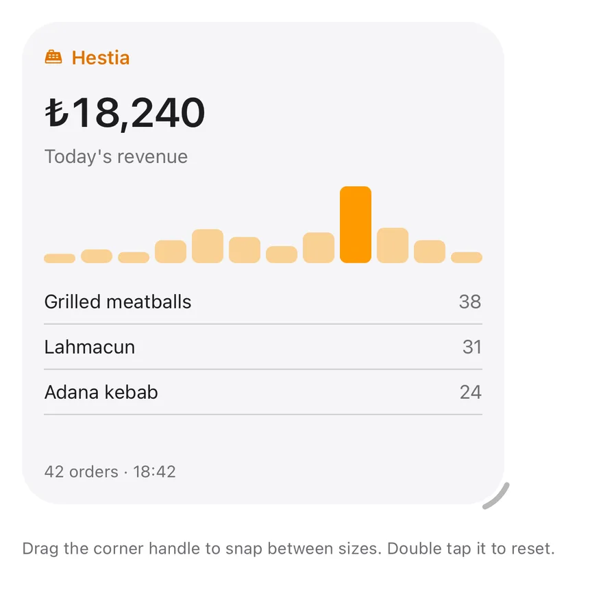Select the last bar in the chart
Screen dimensions: 603x590
(x=467, y=257)
